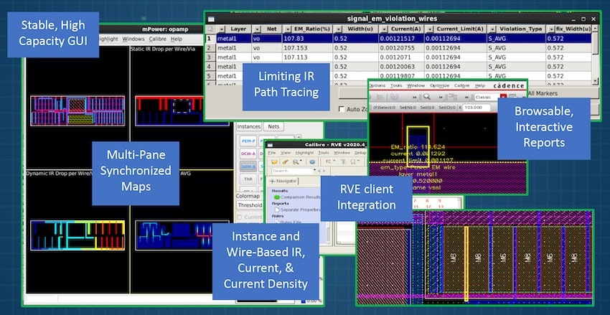The height and width of the screenshot is (315, 610).
Task: Click Current cell 0.00119807 in row 5
Action: click(401, 76)
